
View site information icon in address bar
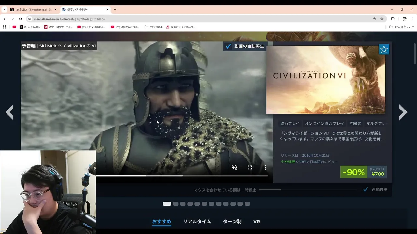(x=30, y=19)
